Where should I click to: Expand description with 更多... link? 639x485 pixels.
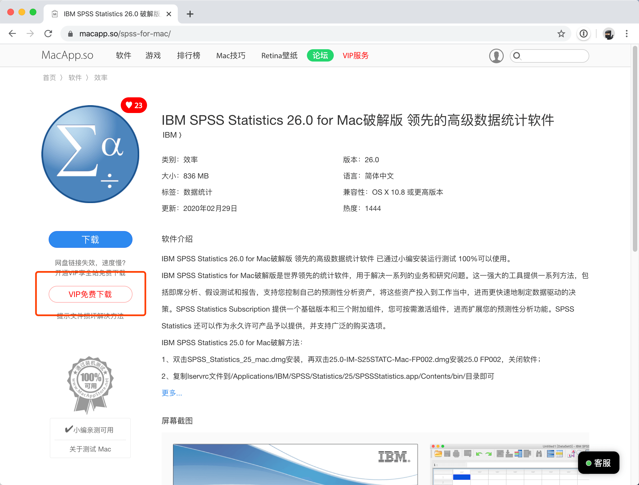coord(172,393)
